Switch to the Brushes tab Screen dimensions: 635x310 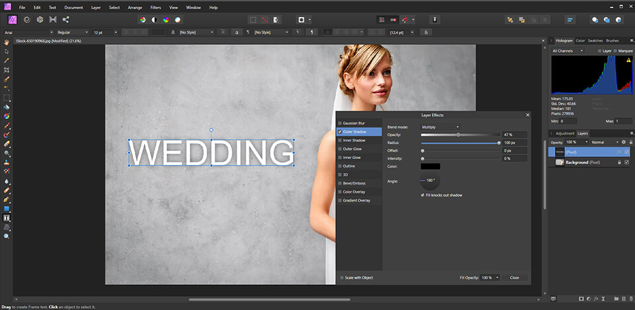[613, 41]
